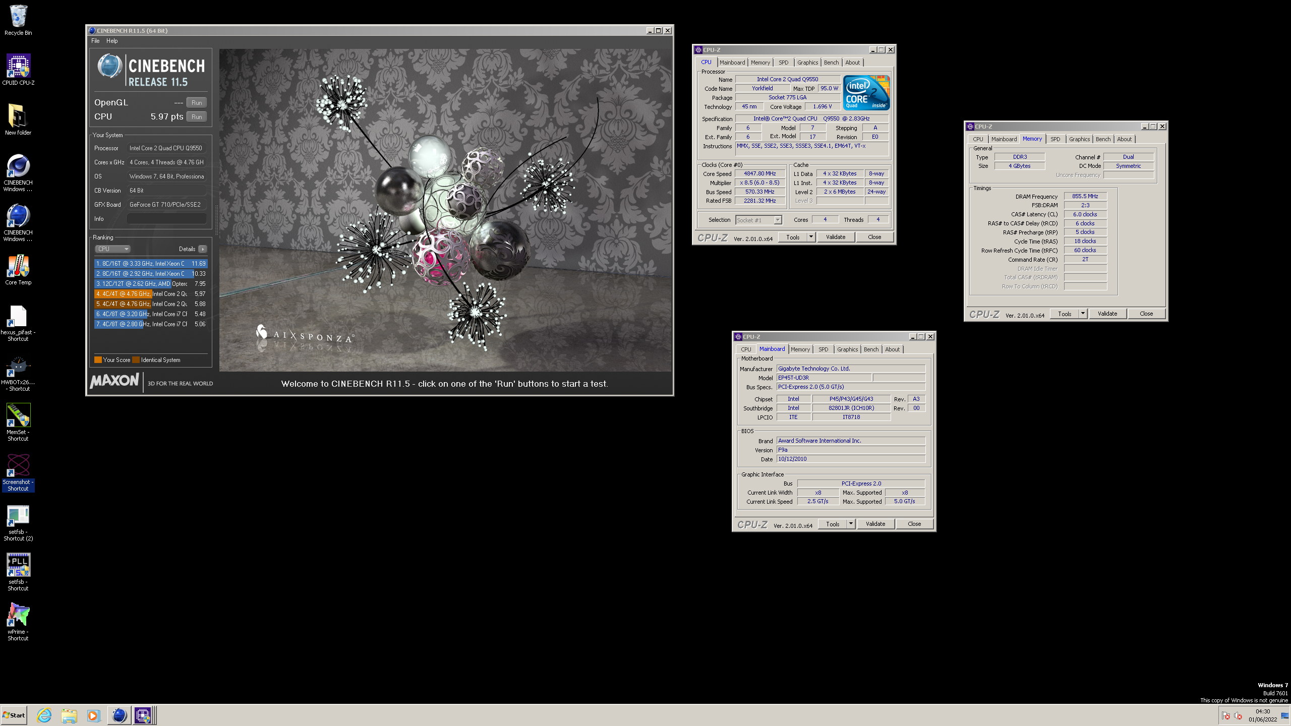
Task: Click Close button in Memory CPU-Z window
Action: (x=1146, y=314)
